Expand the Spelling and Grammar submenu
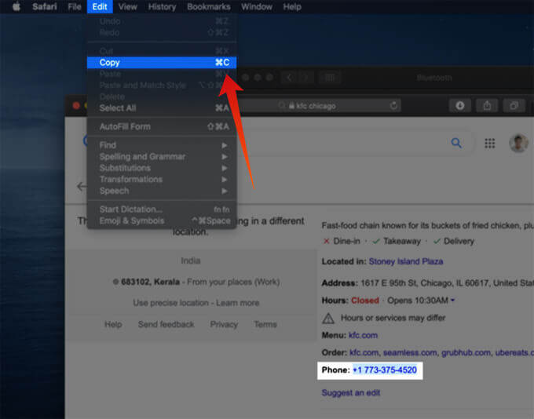The image size is (534, 419). point(162,157)
